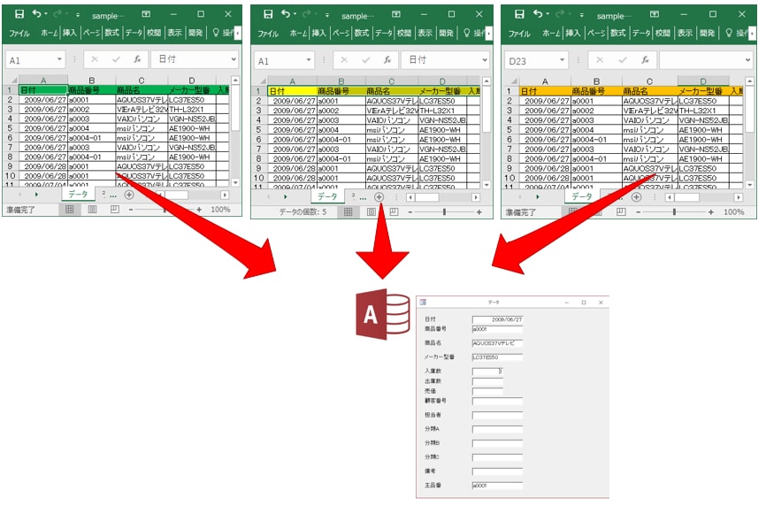
Task: Click Undo arrow in middle Excel window
Action: (x=286, y=14)
